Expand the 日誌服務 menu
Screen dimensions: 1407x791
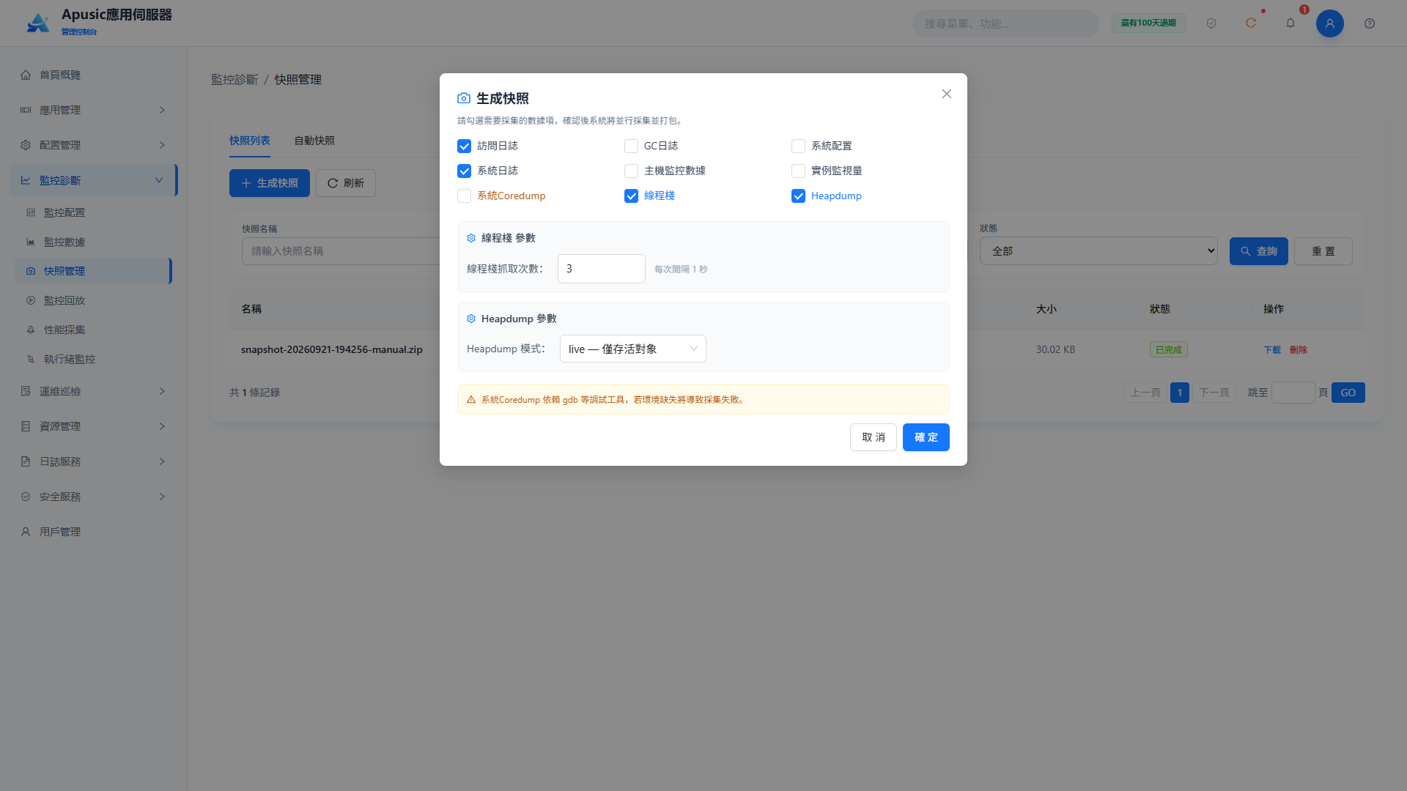93,461
